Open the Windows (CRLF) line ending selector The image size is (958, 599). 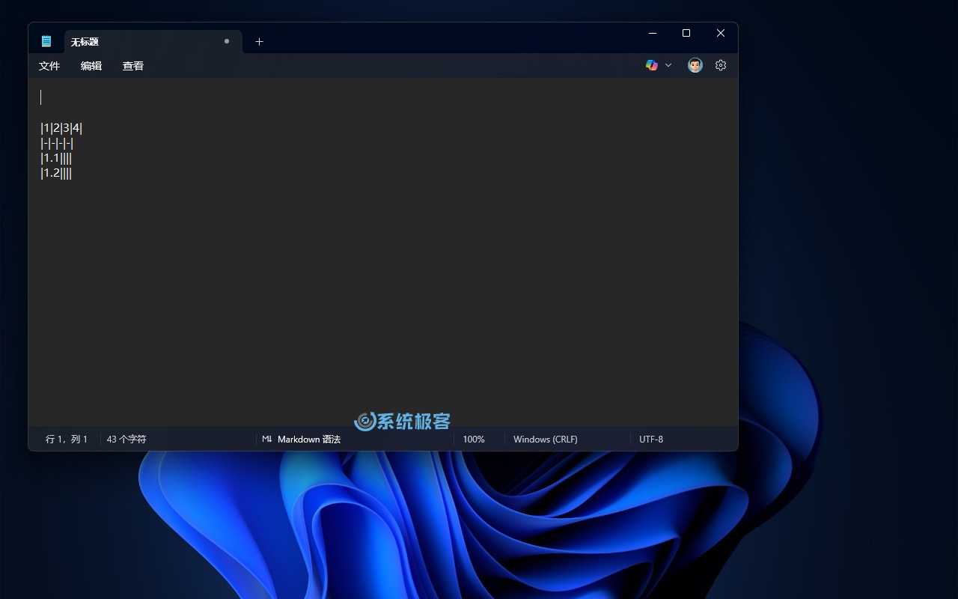(x=545, y=440)
